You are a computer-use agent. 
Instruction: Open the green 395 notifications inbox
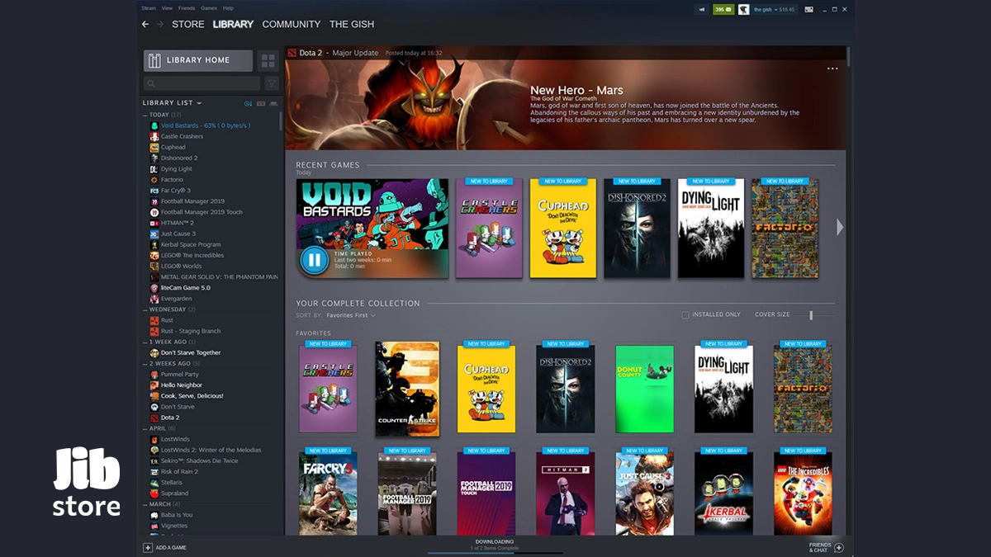coord(723,9)
